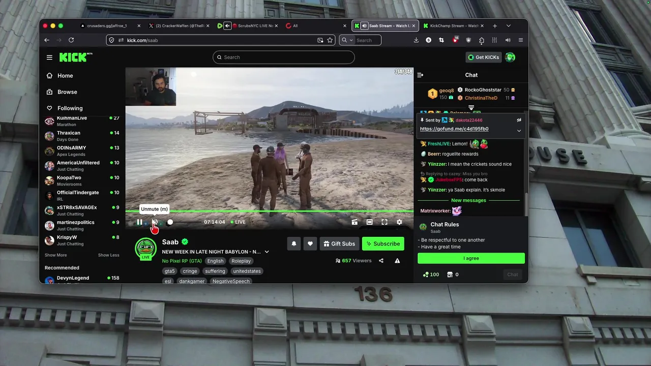The image size is (651, 366).
Task: Open martinezpolitics channel in sidebar
Action: tap(82, 225)
